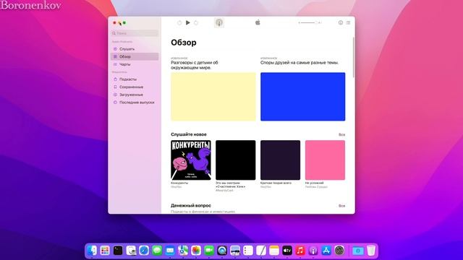Click title 'Не усложняй'

coord(314,183)
